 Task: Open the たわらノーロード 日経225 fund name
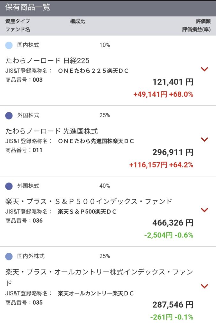47,61
